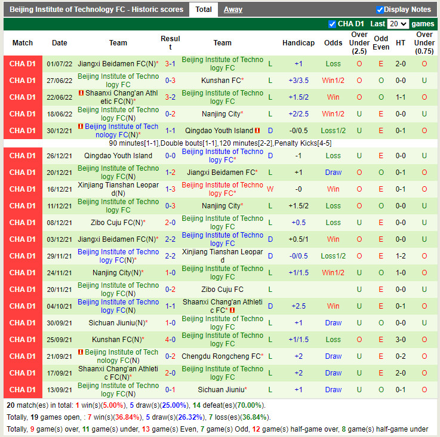
Task: Open Xinjiang Tianshan Leopard(N) on 16/12/21
Action: pyautogui.click(x=118, y=189)
